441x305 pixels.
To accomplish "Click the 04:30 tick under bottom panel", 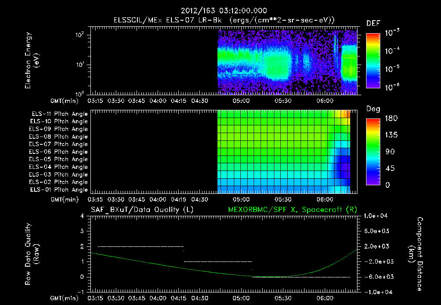I will (200, 298).
